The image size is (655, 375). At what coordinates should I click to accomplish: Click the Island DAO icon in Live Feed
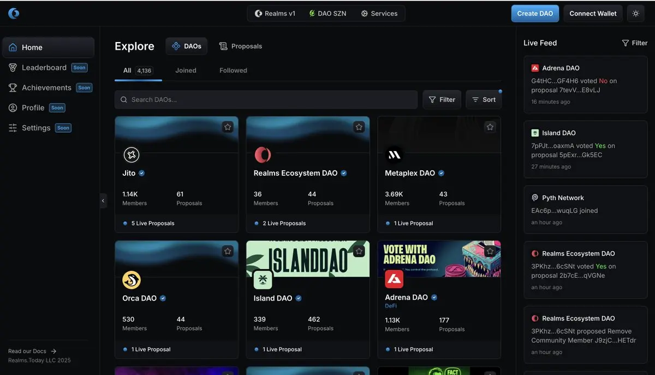click(x=535, y=133)
